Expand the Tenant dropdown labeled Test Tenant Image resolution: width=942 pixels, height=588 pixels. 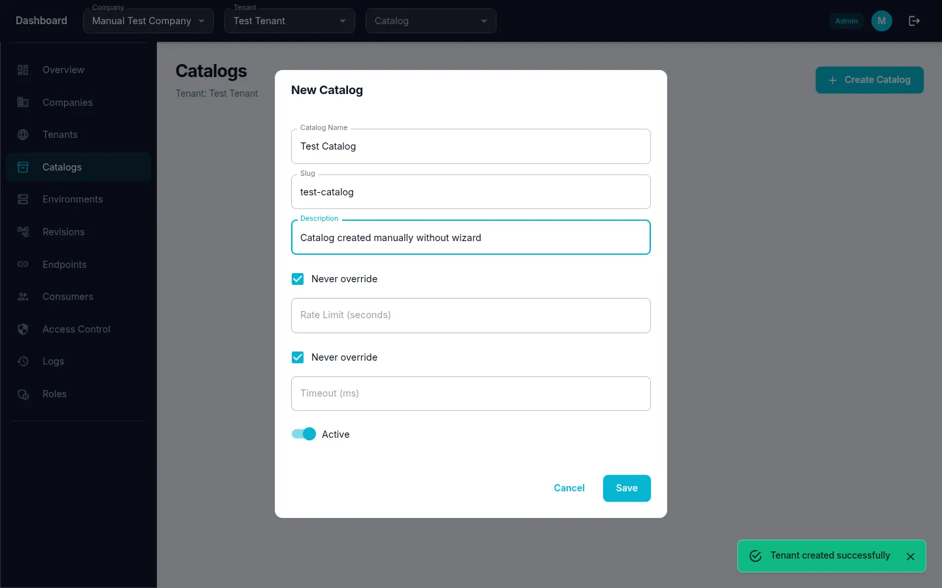(289, 20)
